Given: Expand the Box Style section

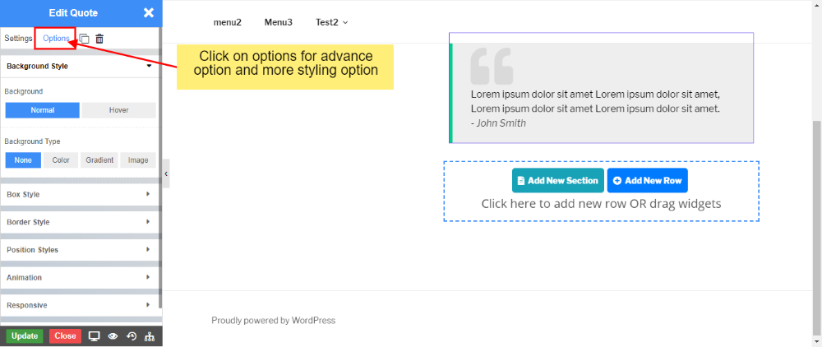Looking at the screenshot, I should [80, 195].
